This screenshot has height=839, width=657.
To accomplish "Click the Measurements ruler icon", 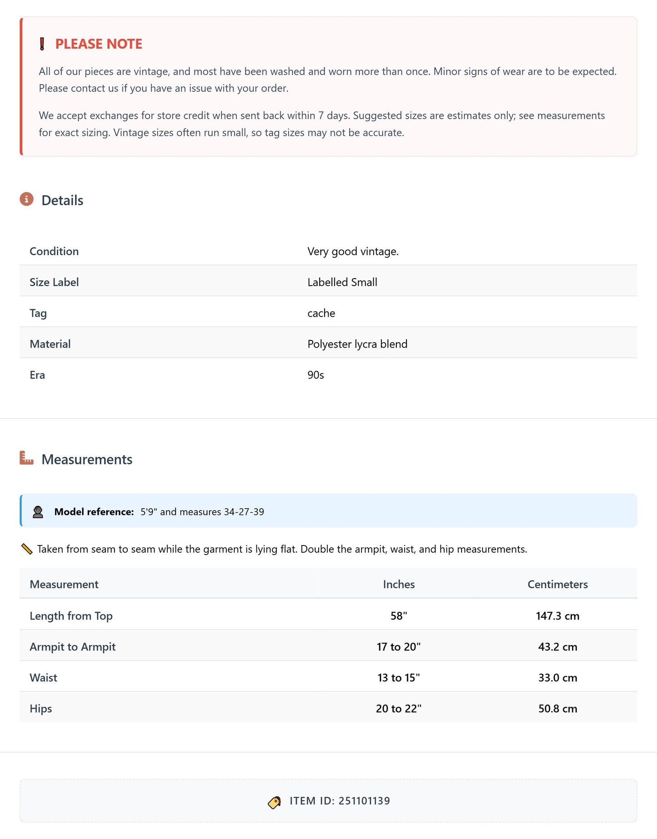I will click(27, 458).
